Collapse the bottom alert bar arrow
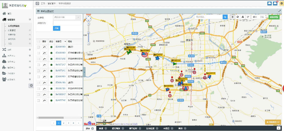Screen dimensions: 284x131 (x=279, y=128)
